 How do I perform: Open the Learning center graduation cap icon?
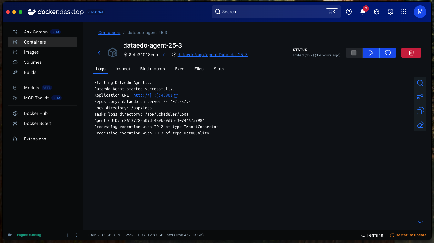click(376, 12)
